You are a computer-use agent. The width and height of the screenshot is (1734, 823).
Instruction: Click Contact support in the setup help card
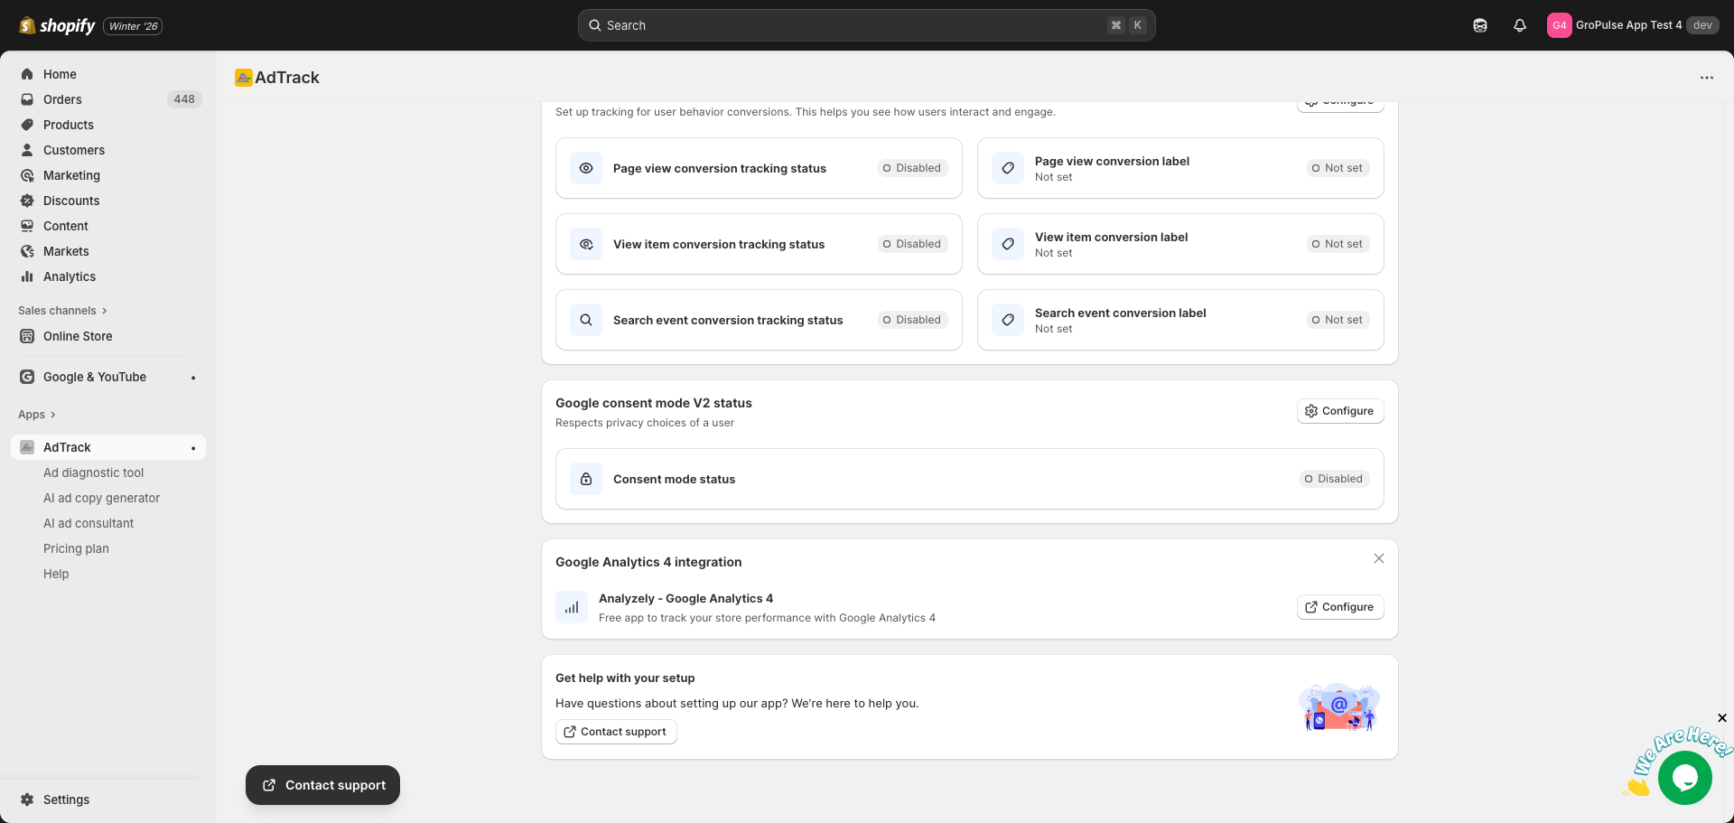615,732
